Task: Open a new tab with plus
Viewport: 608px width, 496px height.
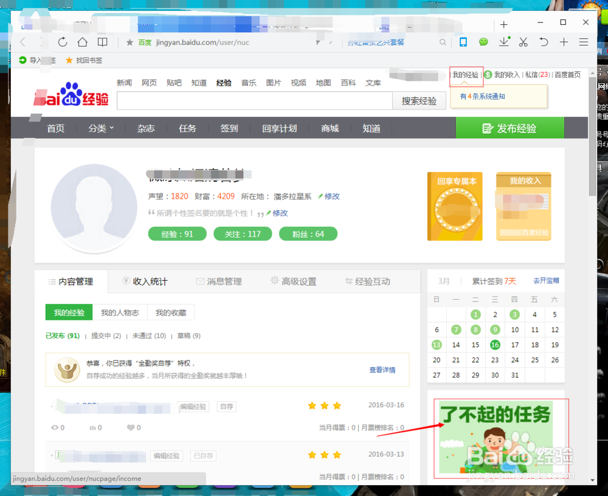Action: (503, 25)
